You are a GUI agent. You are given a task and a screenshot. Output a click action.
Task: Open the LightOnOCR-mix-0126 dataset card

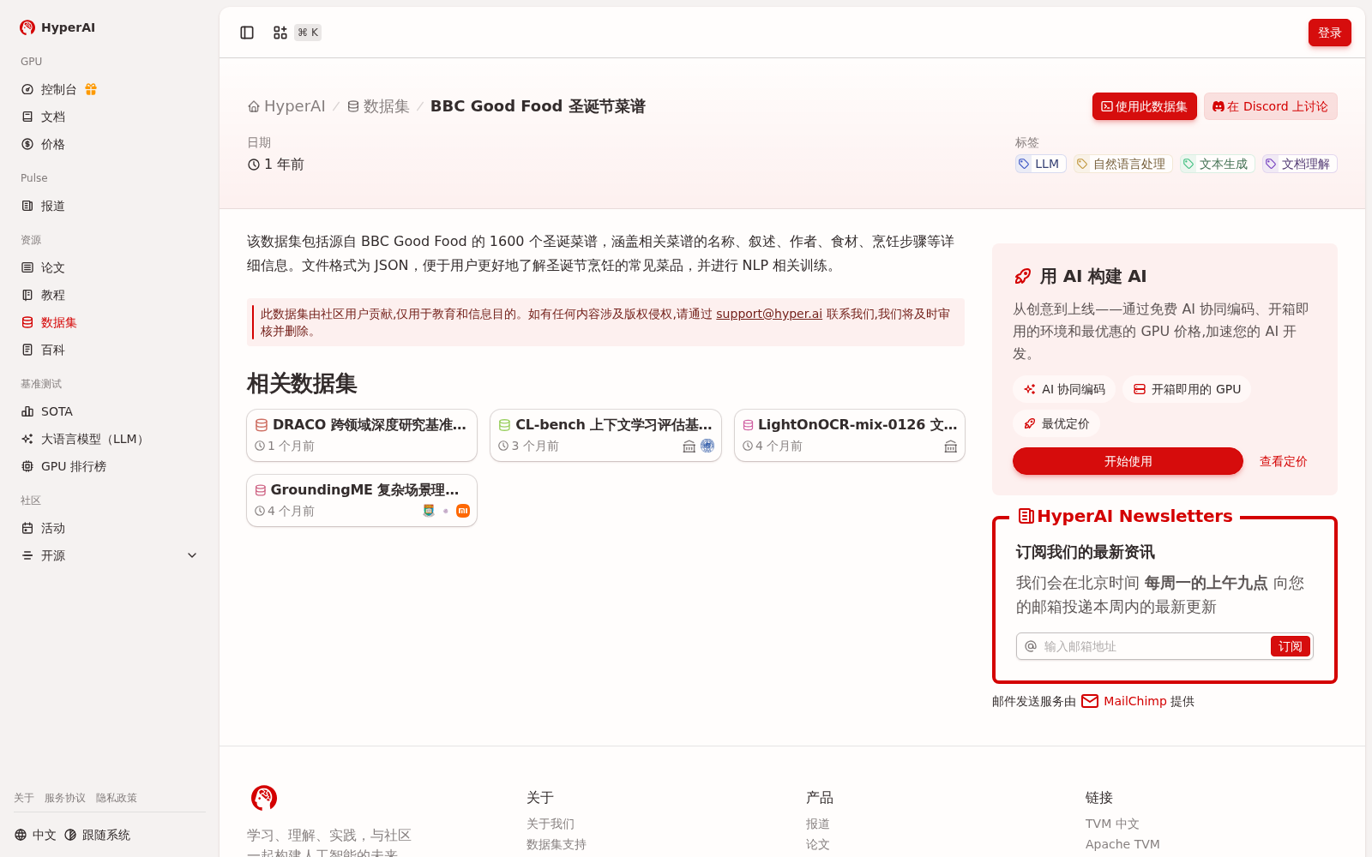pyautogui.click(x=850, y=435)
